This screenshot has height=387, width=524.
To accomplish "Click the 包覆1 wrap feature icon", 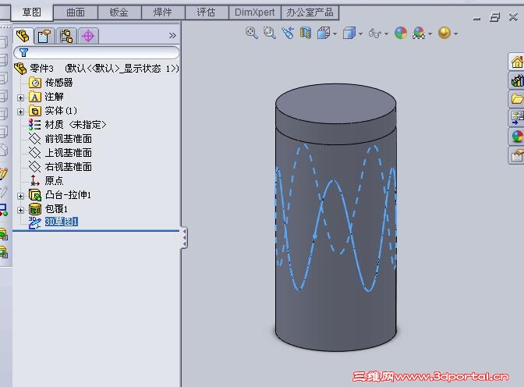I will click(35, 209).
